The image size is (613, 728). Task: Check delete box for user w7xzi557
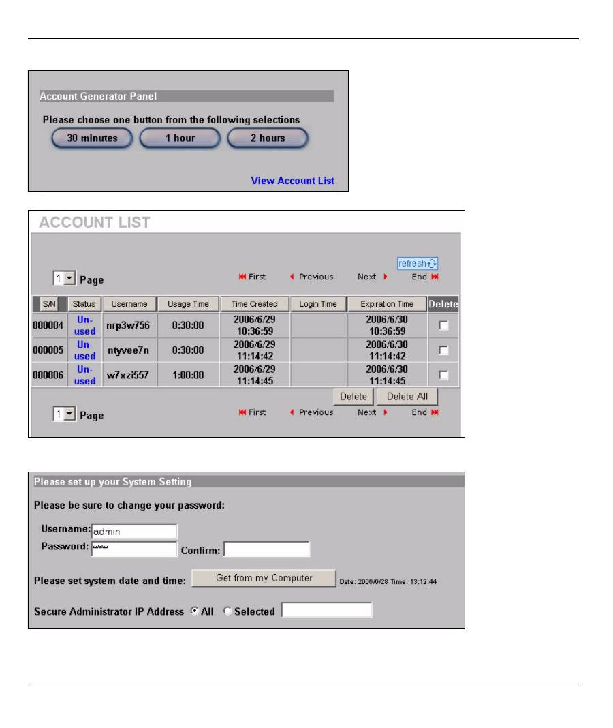tap(443, 375)
